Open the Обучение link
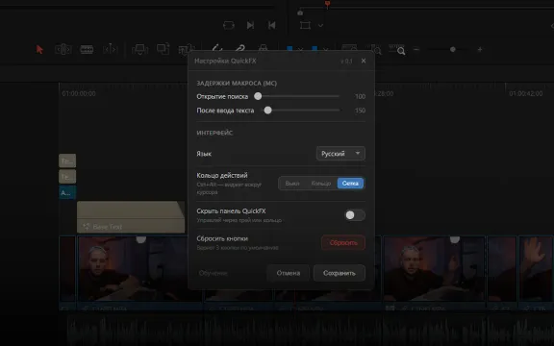This screenshot has width=554, height=346. [214, 273]
